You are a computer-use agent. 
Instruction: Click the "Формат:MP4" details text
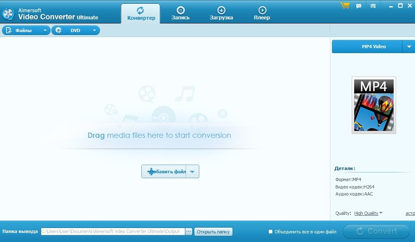[x=348, y=179]
